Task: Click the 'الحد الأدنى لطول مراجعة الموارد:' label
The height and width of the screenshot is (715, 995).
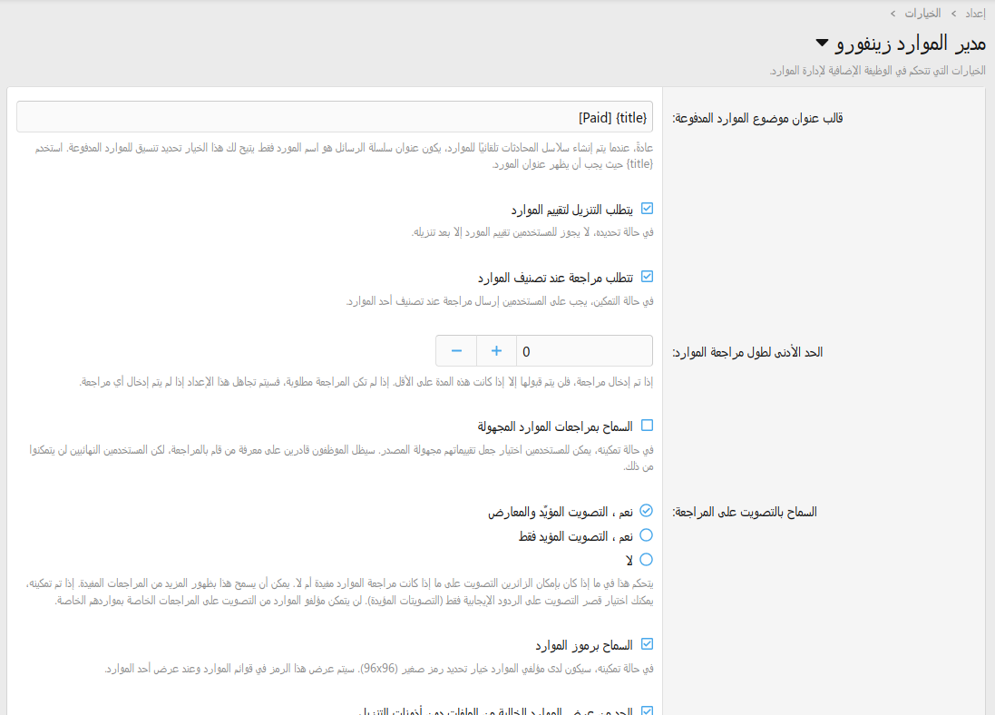Action: point(746,352)
